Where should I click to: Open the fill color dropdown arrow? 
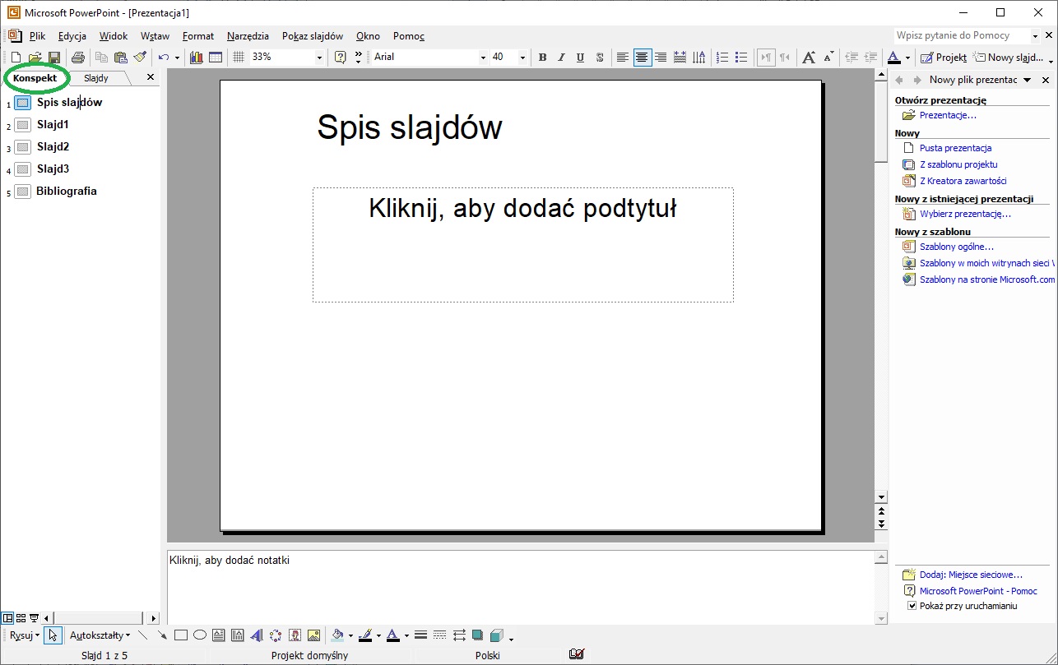(351, 635)
